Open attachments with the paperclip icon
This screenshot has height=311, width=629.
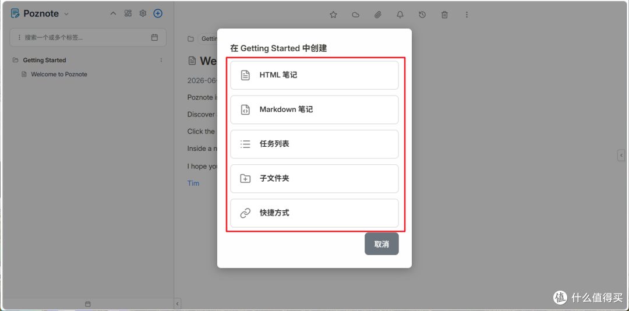coord(377,15)
